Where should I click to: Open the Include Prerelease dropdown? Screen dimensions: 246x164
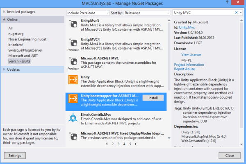(x=88, y=13)
